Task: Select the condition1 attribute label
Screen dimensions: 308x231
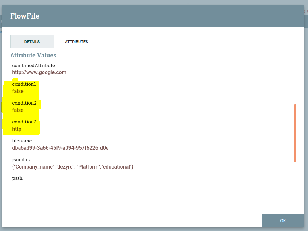Action: tap(24, 84)
